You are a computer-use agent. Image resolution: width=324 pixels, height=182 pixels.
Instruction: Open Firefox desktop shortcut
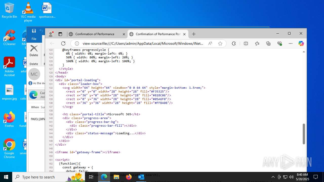tap(9, 119)
